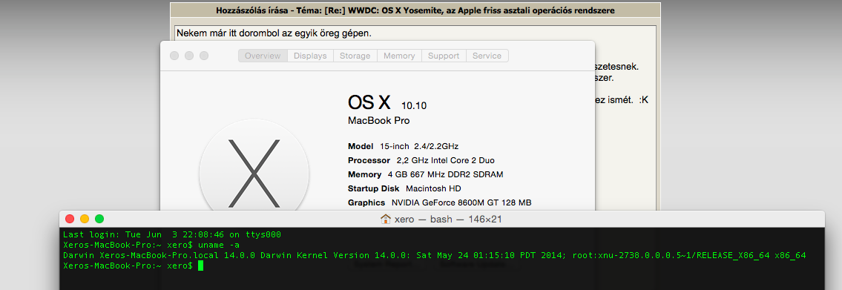
Task: Minimize the About This Mac window
Action: point(188,56)
